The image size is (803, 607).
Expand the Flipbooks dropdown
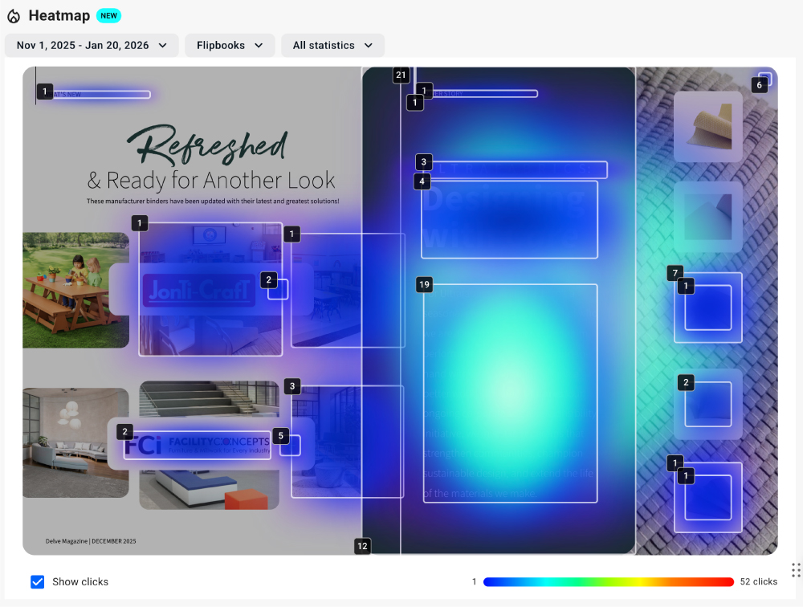pyautogui.click(x=230, y=46)
